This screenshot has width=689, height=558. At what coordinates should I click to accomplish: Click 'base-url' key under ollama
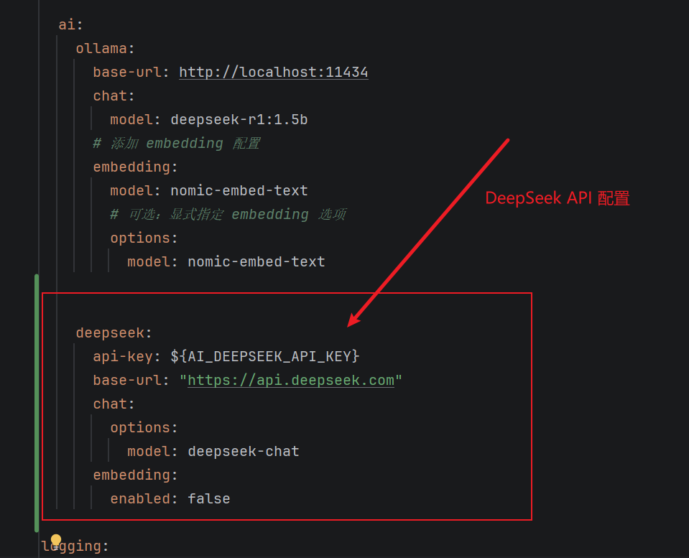pyautogui.click(x=127, y=72)
